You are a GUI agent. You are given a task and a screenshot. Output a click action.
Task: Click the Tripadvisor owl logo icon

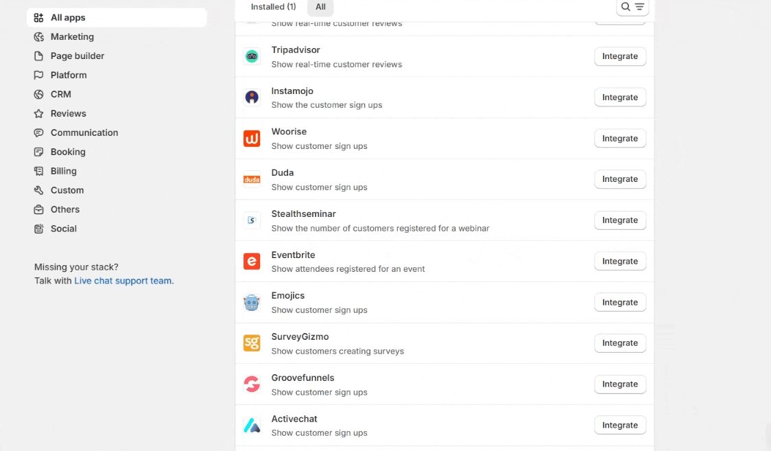click(252, 56)
